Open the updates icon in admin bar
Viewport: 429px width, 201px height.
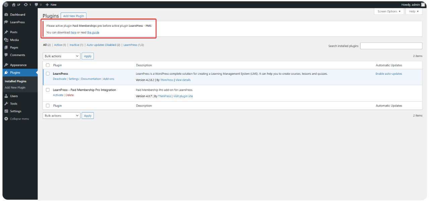coord(26,5)
